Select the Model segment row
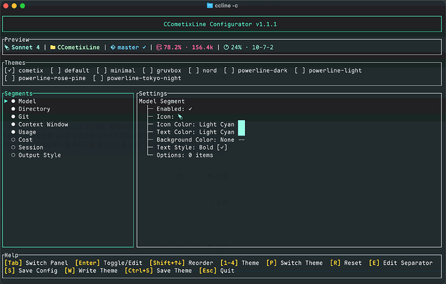446x284 pixels. pos(68,101)
